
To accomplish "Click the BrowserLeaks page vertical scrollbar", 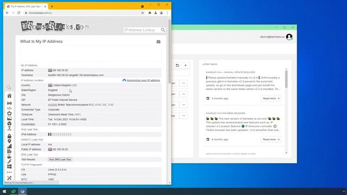I will (x=170, y=51).
